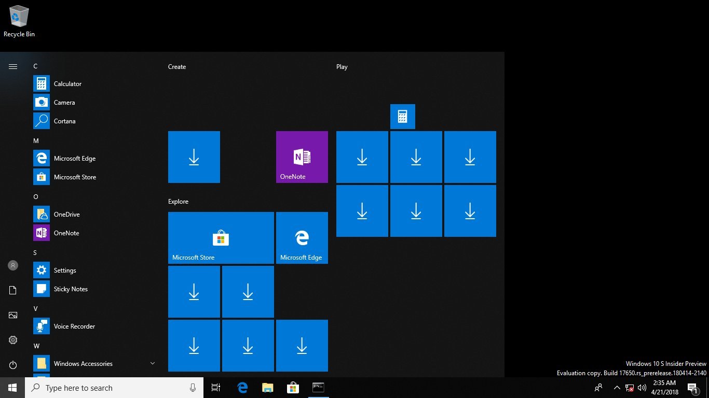The height and width of the screenshot is (398, 709).
Task: Open Sticky Notes from the app list
Action: (70, 289)
